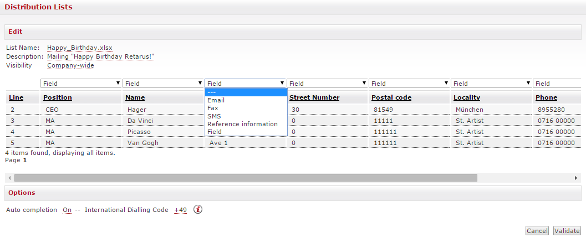Select Email from the open dropdown list
This screenshot has height=243, width=586.
click(x=216, y=100)
